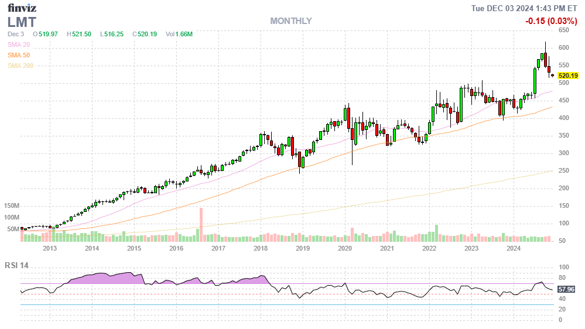Select the 2013 year marker on time axis
The image size is (585, 329).
pos(49,248)
